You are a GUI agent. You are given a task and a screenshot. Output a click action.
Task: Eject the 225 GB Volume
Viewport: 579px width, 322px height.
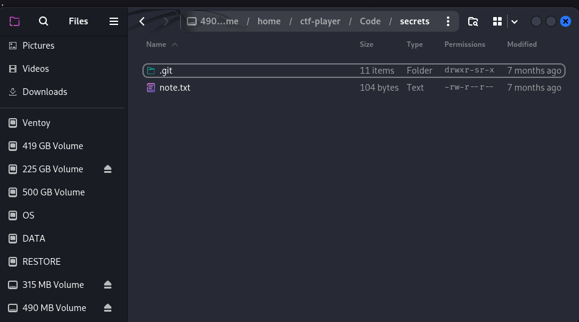(107, 169)
